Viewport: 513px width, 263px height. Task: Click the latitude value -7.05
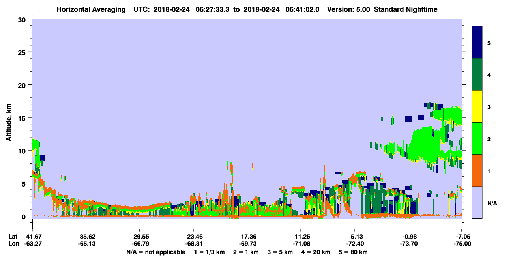click(462, 237)
